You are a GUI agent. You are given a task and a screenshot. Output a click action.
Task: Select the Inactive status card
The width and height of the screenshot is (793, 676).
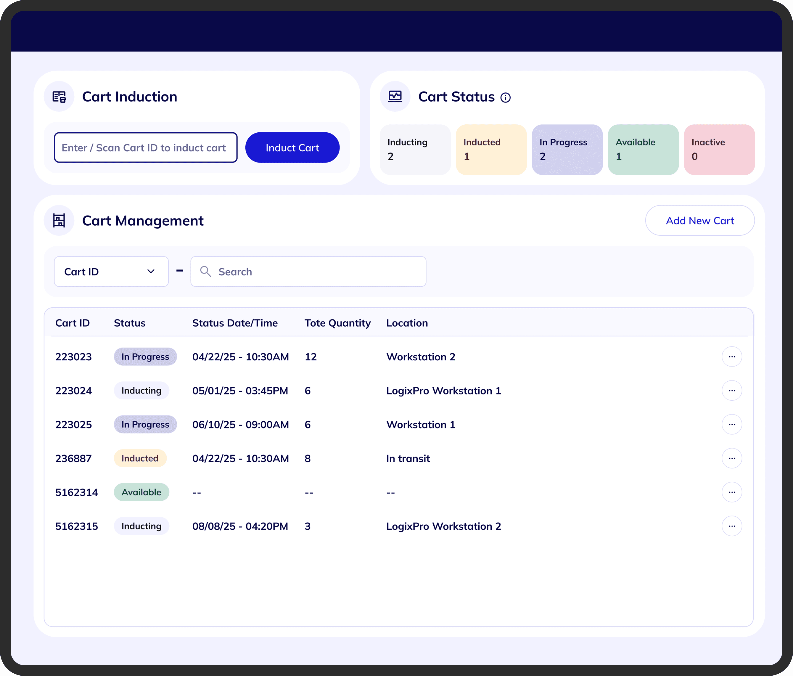(x=719, y=150)
